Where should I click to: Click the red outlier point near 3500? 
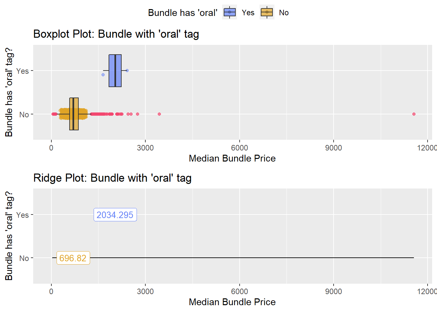click(159, 114)
